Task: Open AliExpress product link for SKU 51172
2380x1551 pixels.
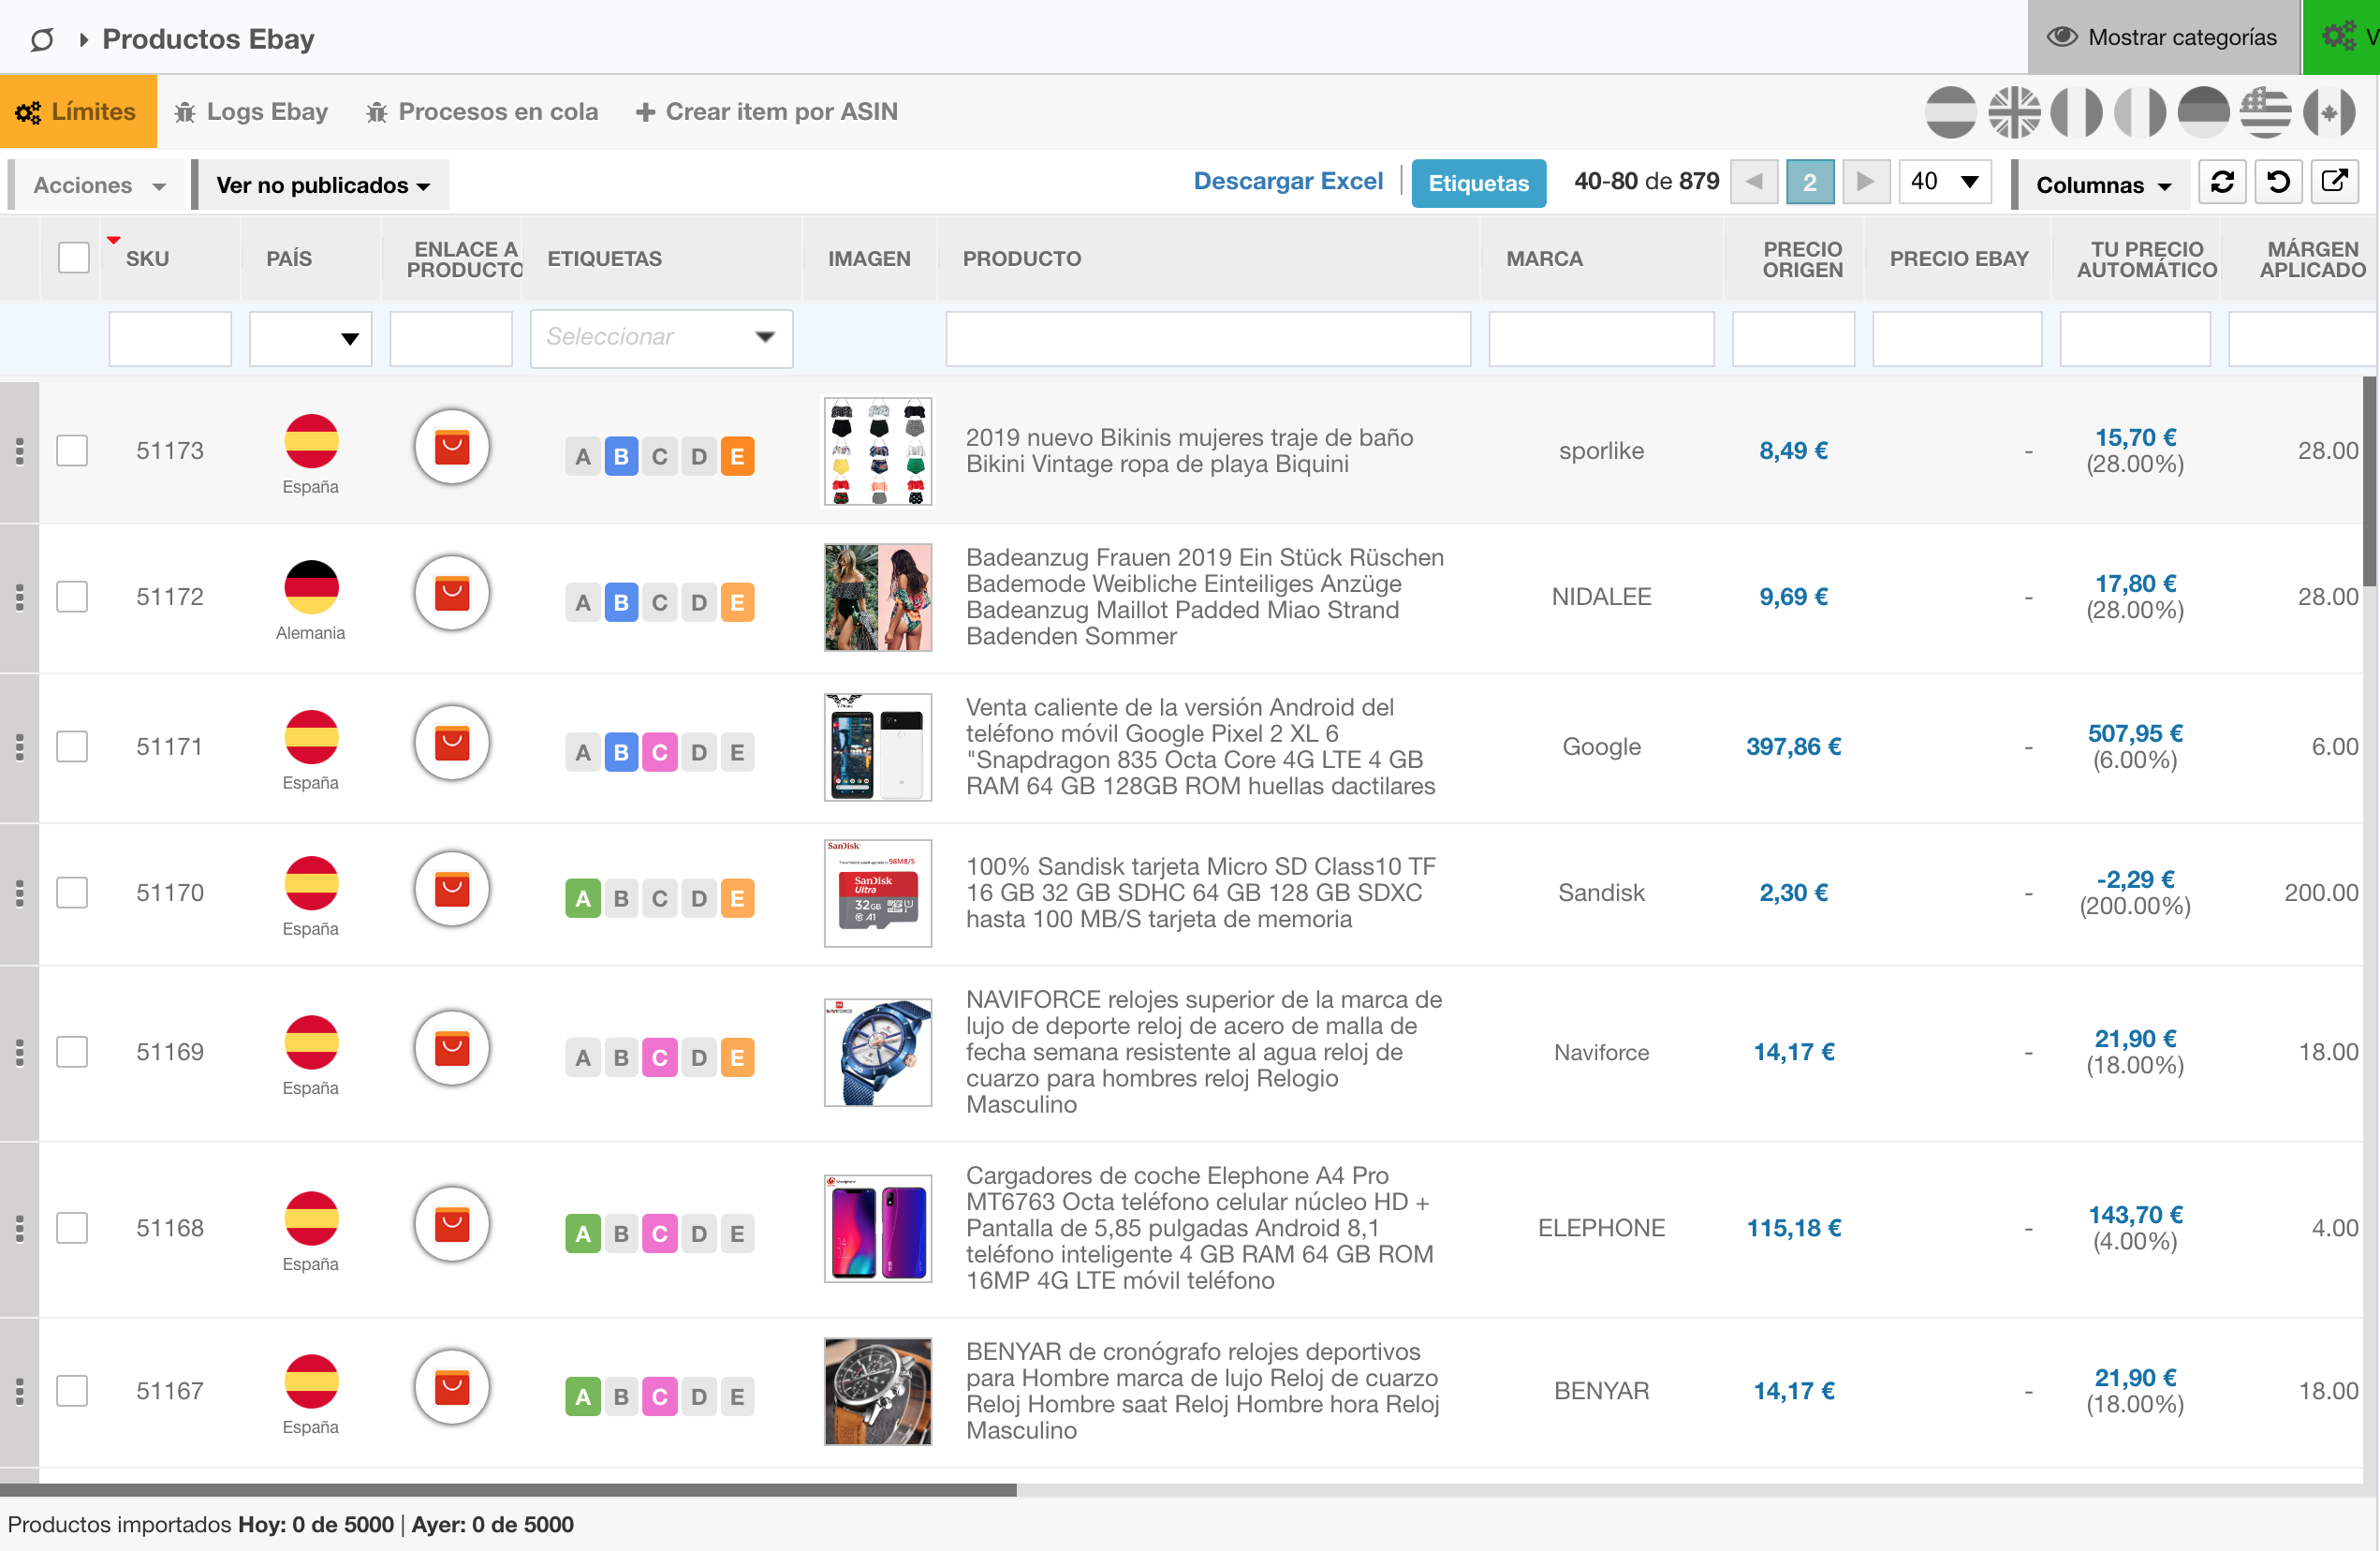Action: (x=452, y=594)
